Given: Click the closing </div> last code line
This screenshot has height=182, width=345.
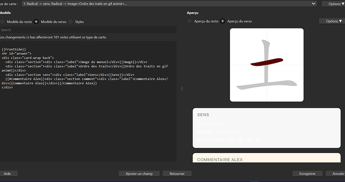Looking at the screenshot, I should [7, 87].
